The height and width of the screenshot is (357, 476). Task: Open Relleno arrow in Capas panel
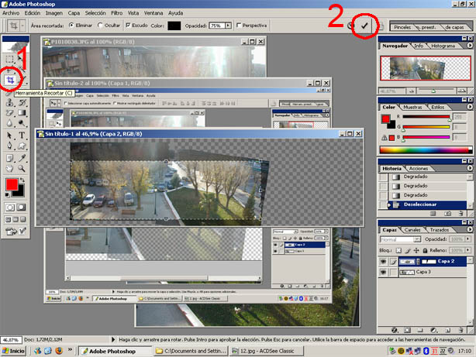(468, 250)
